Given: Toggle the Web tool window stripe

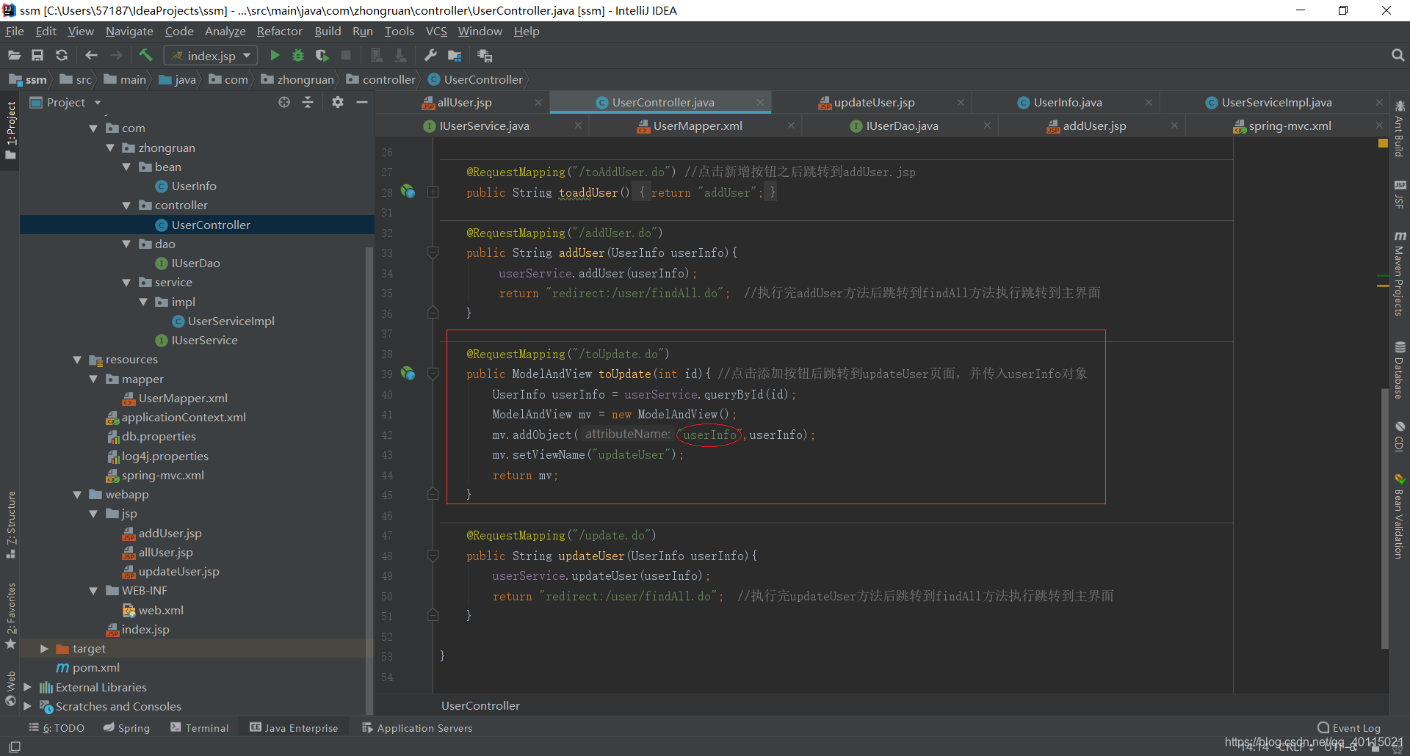Looking at the screenshot, I should [10, 688].
